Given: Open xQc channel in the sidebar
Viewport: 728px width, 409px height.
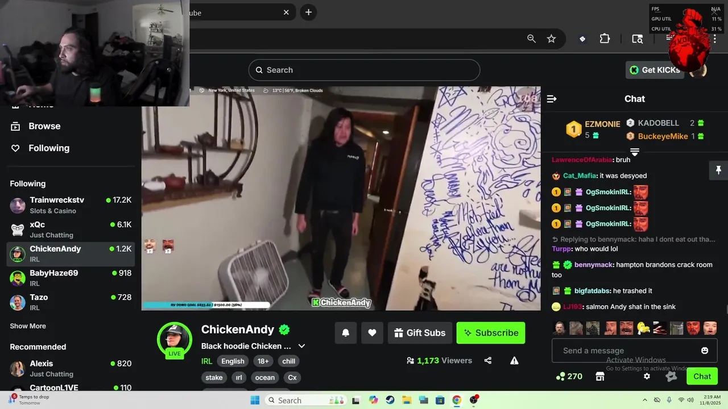Looking at the screenshot, I should [71, 229].
